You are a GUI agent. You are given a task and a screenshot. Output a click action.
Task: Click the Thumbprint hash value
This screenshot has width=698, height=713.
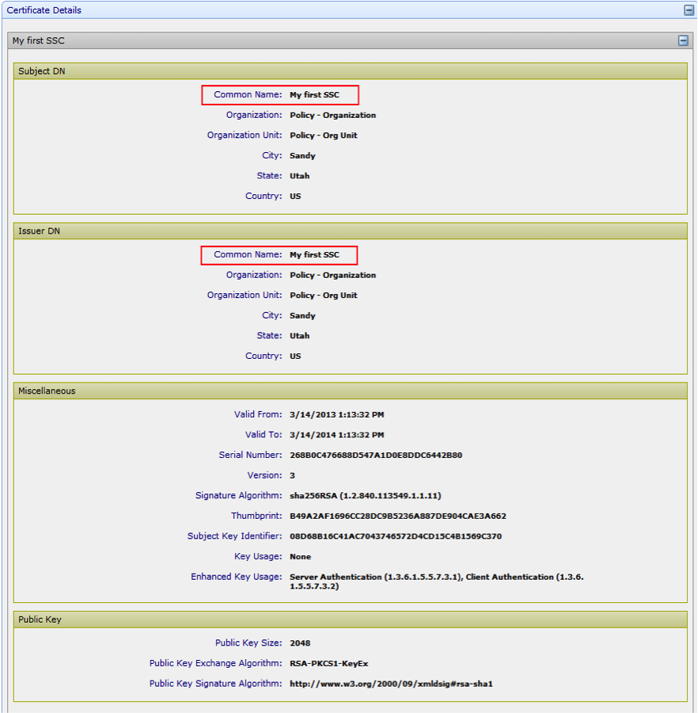coord(397,517)
